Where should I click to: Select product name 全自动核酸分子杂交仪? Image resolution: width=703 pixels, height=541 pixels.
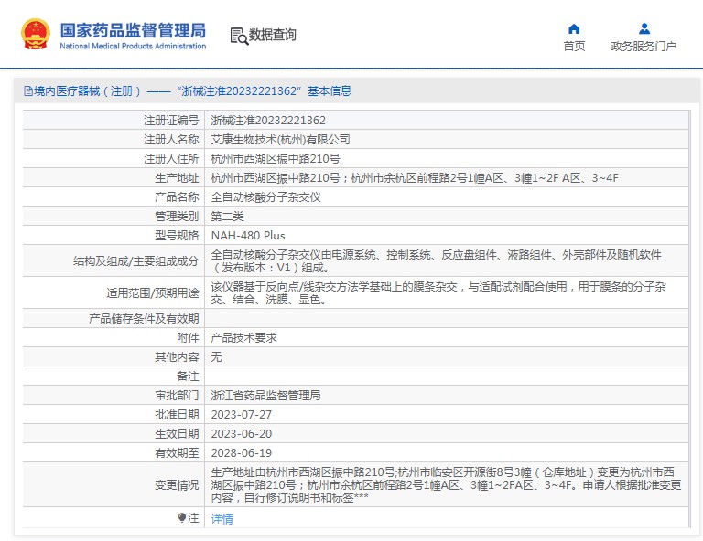(265, 197)
